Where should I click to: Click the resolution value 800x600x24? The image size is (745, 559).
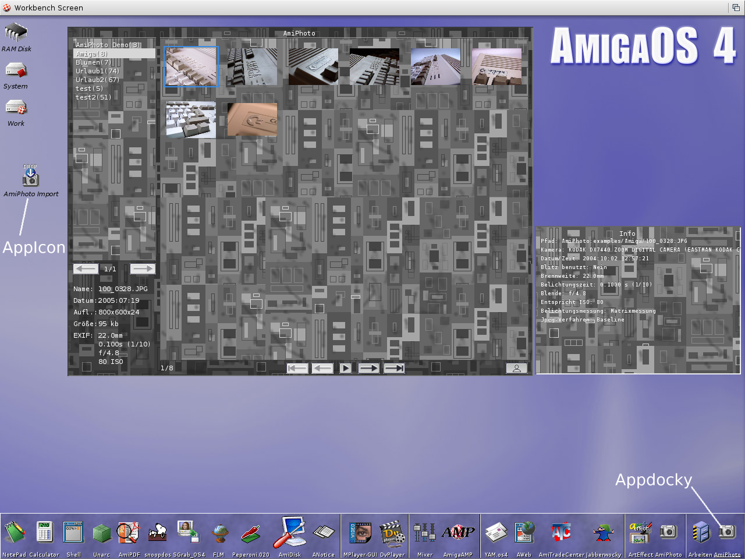(119, 312)
